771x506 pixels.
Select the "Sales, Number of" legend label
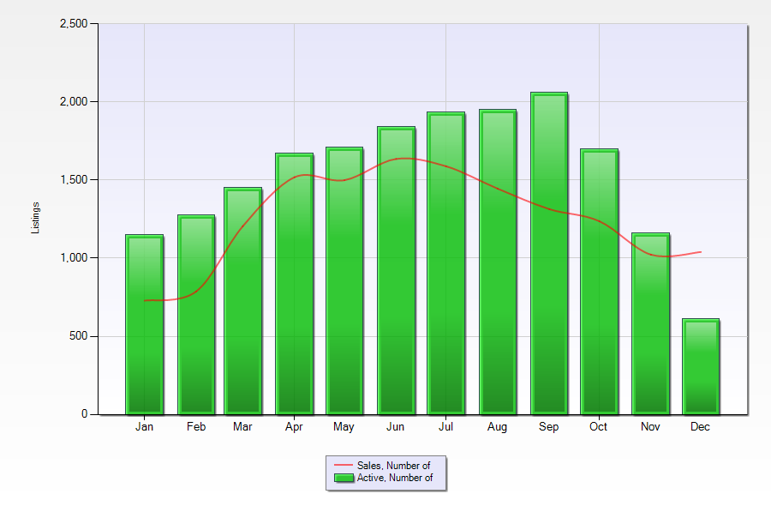click(393, 465)
